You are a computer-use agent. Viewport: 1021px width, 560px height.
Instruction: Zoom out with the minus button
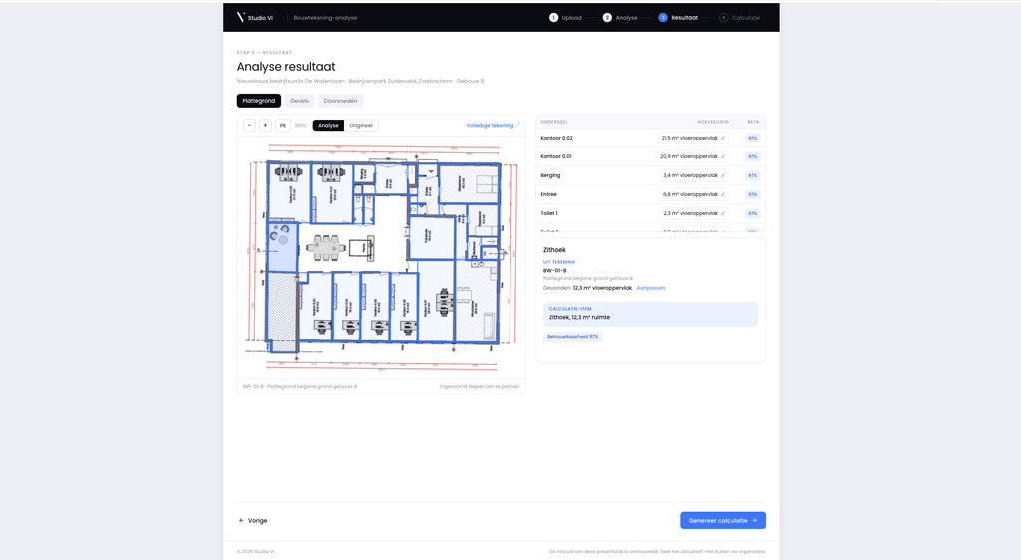249,125
